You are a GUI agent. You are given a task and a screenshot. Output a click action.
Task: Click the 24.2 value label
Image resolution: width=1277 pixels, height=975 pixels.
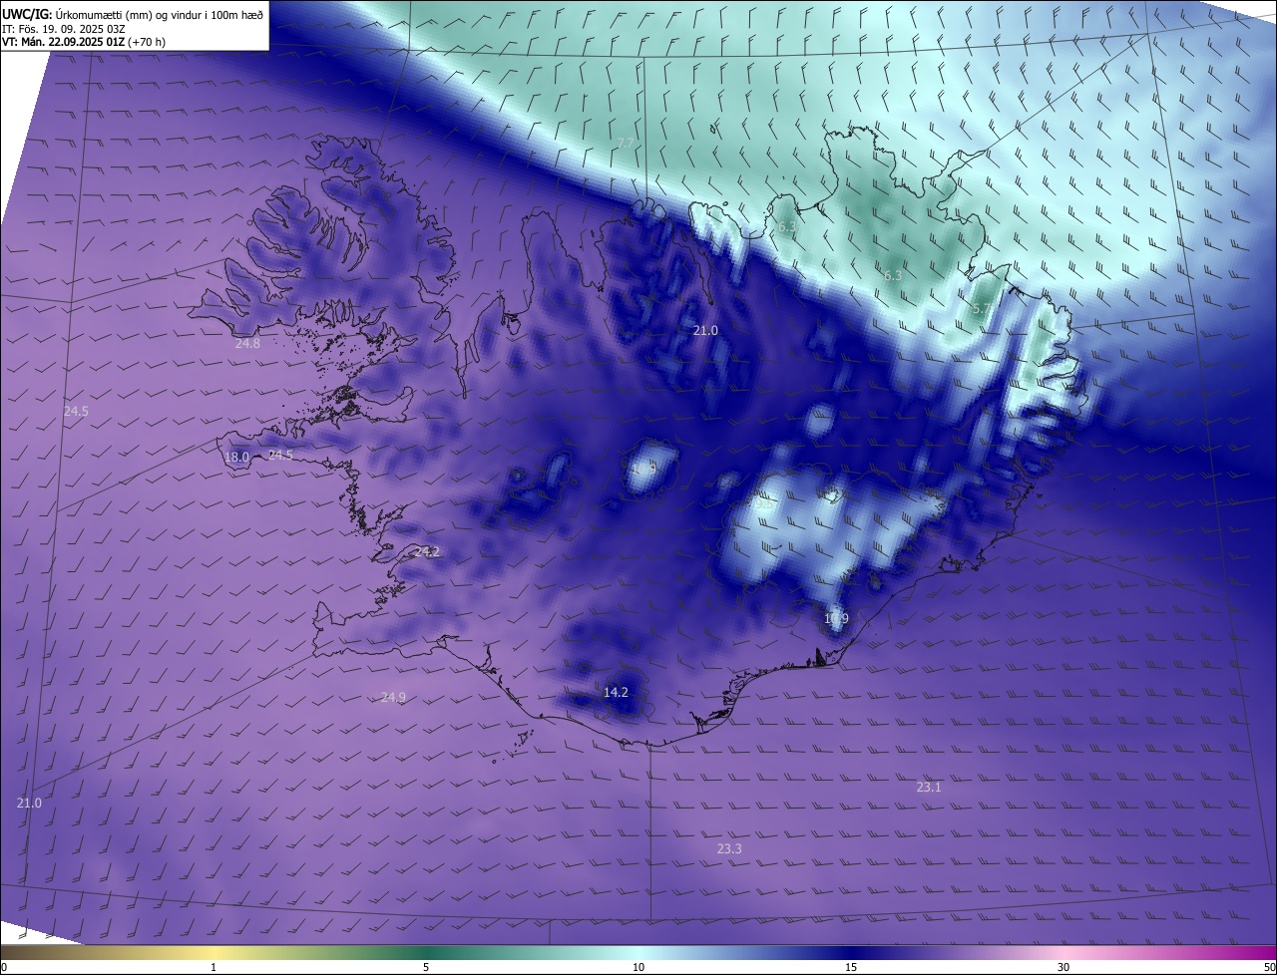[427, 552]
